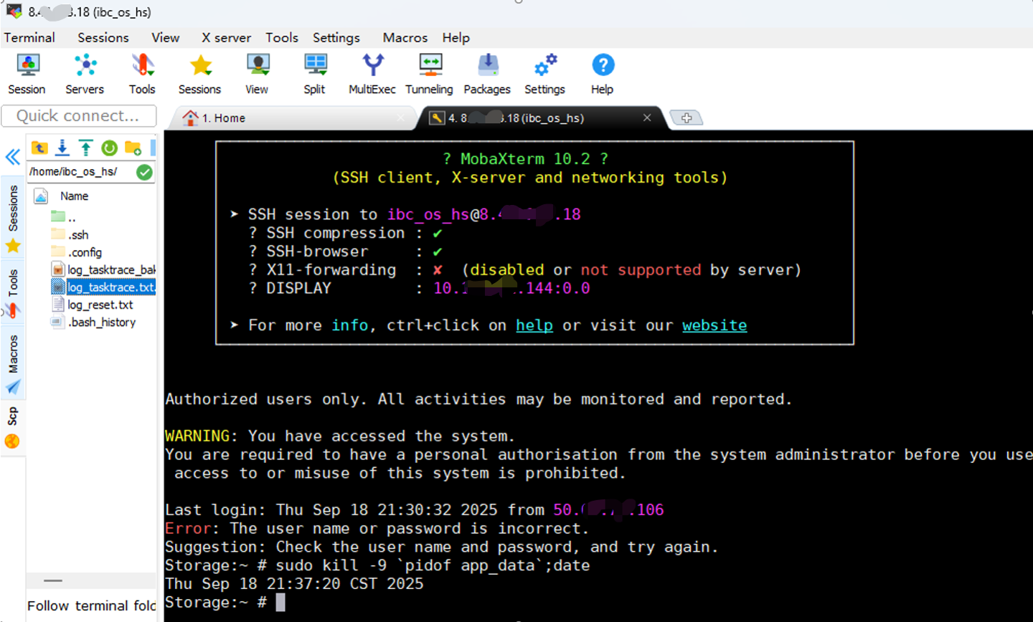Select the .ssh folder
Viewport: 1033px width, 622px height.
(x=70, y=234)
